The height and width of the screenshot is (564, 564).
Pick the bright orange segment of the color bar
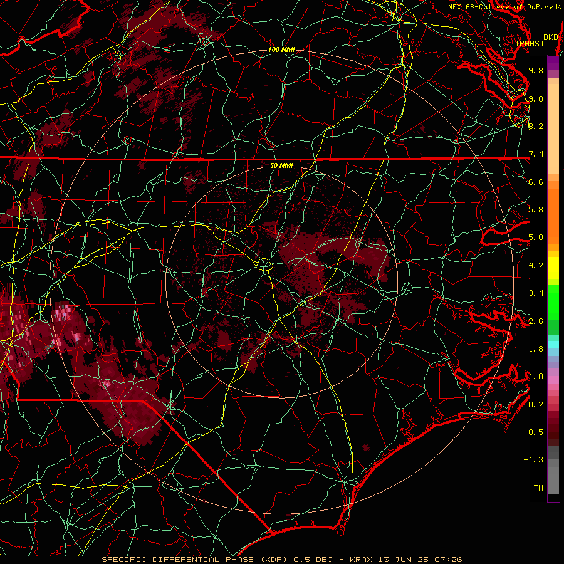(x=553, y=216)
